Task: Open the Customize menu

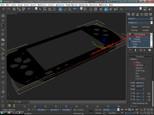Action: click(93, 5)
